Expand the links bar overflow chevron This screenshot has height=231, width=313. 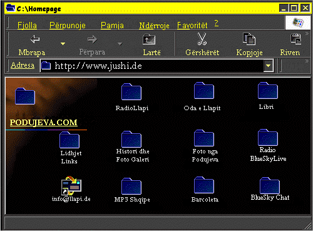click(307, 61)
